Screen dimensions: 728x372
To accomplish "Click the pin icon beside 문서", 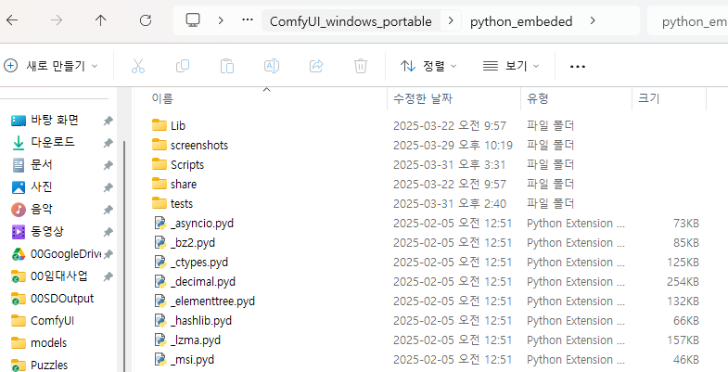I will (x=108, y=165).
